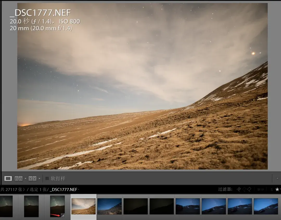Image resolution: width=281 pixels, height=220 pixels.
Task: Click the main cloudy mountain preview image
Action: 143,86
